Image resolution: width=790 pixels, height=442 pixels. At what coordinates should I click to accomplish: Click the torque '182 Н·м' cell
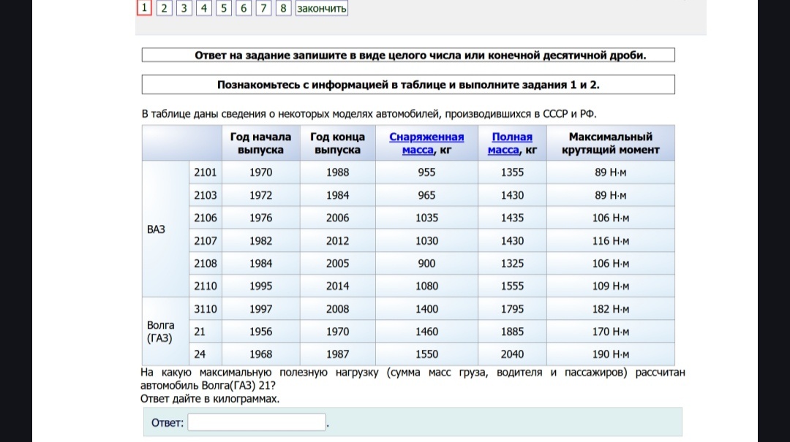pos(611,308)
